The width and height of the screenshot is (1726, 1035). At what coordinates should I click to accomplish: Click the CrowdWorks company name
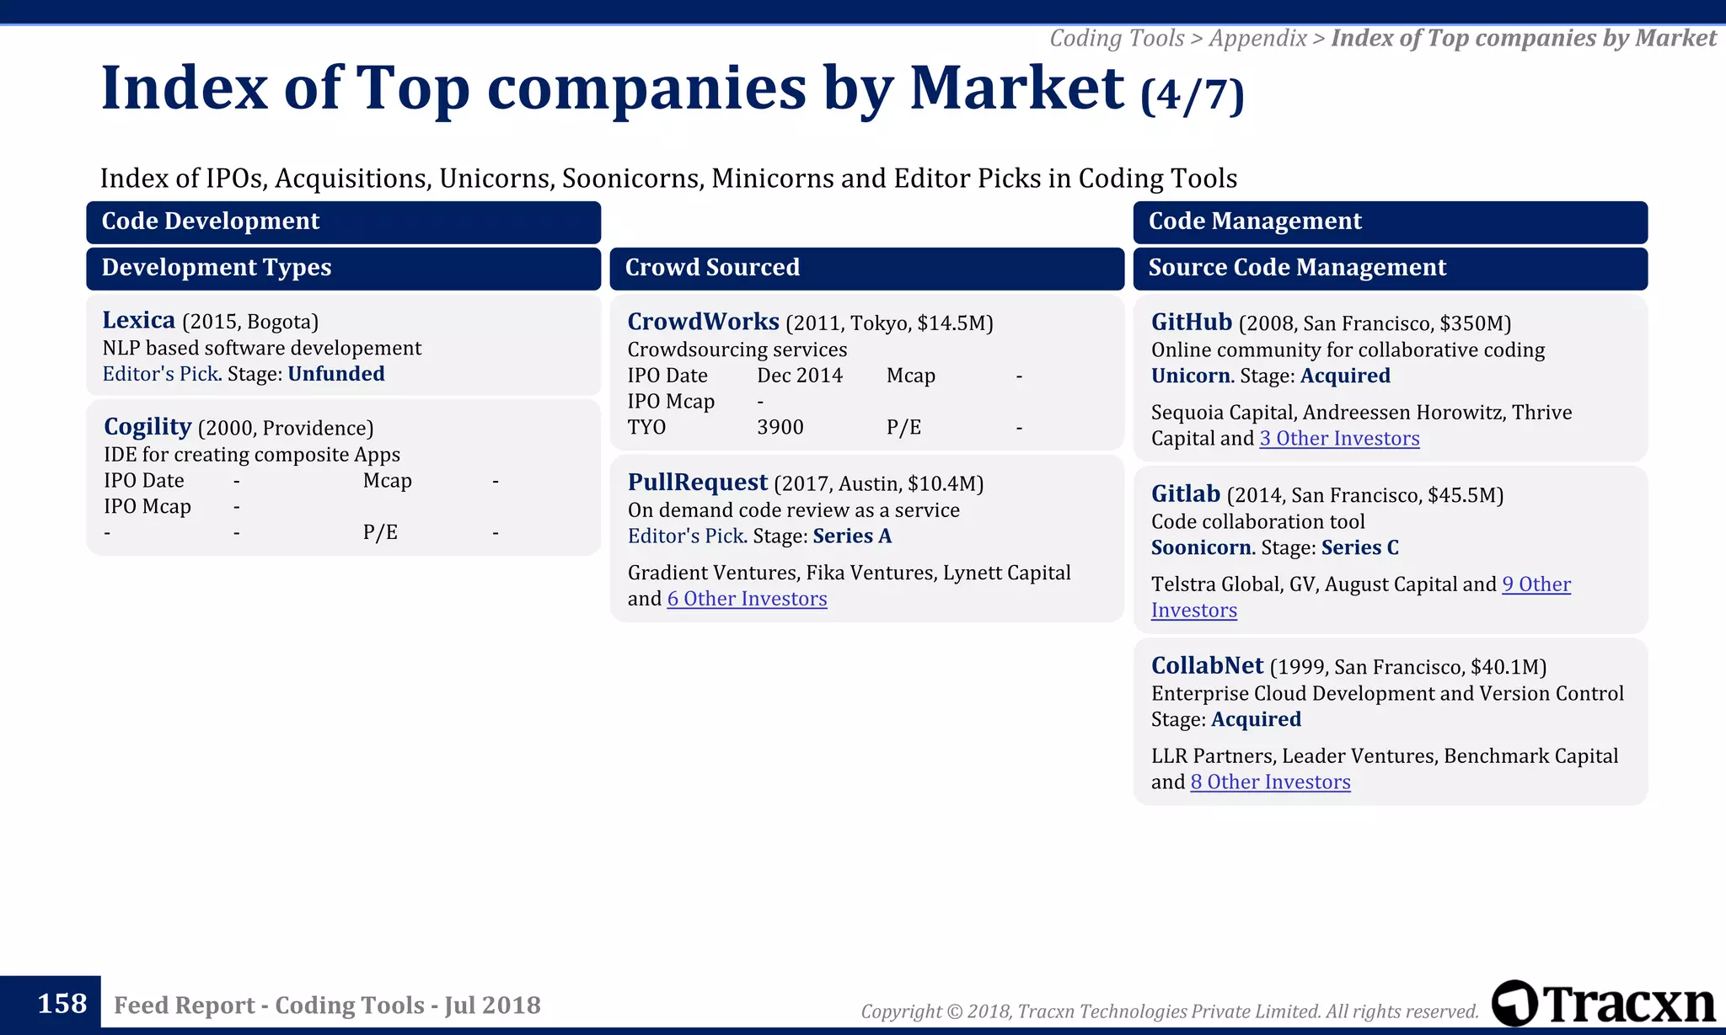703,321
